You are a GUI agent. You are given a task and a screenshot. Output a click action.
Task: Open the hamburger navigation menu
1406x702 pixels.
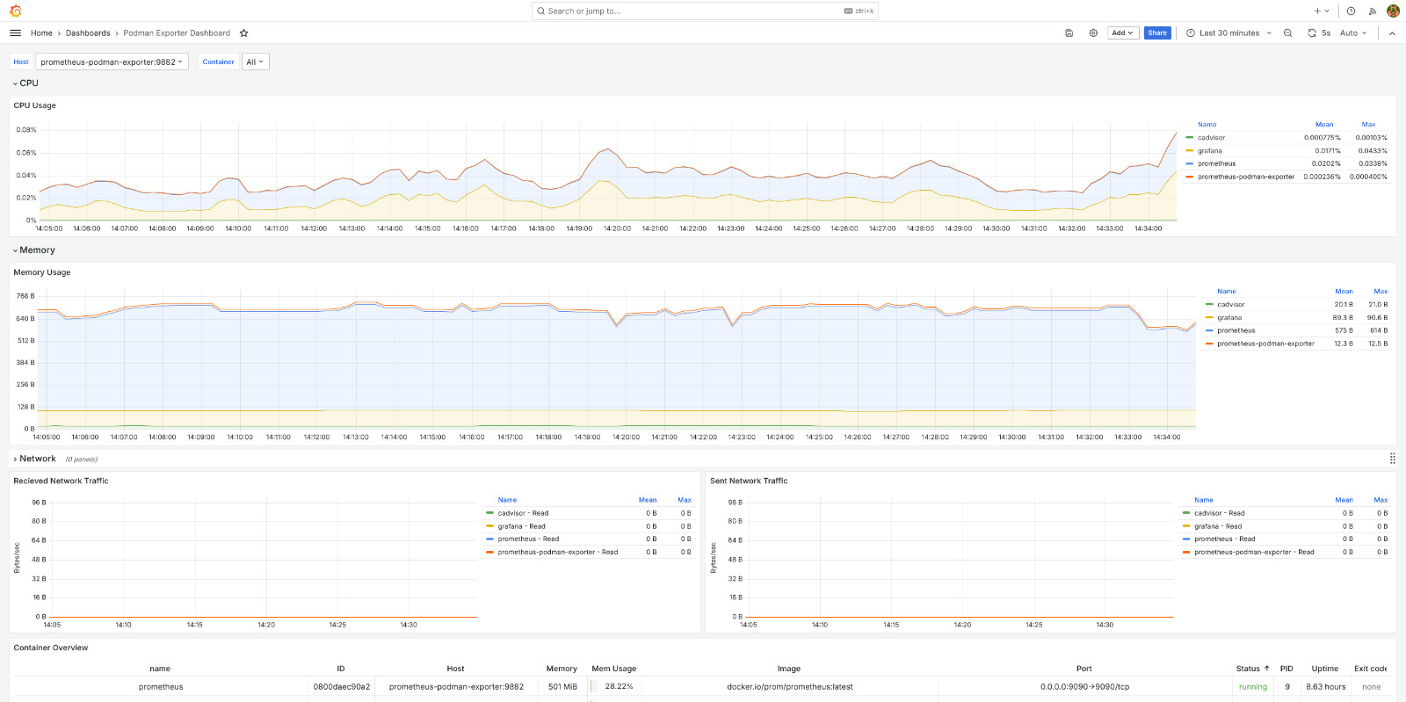(x=15, y=33)
